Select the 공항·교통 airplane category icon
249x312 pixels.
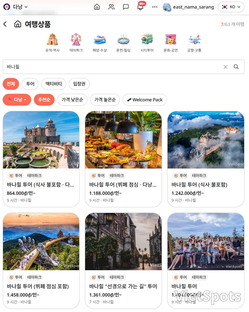[194, 39]
